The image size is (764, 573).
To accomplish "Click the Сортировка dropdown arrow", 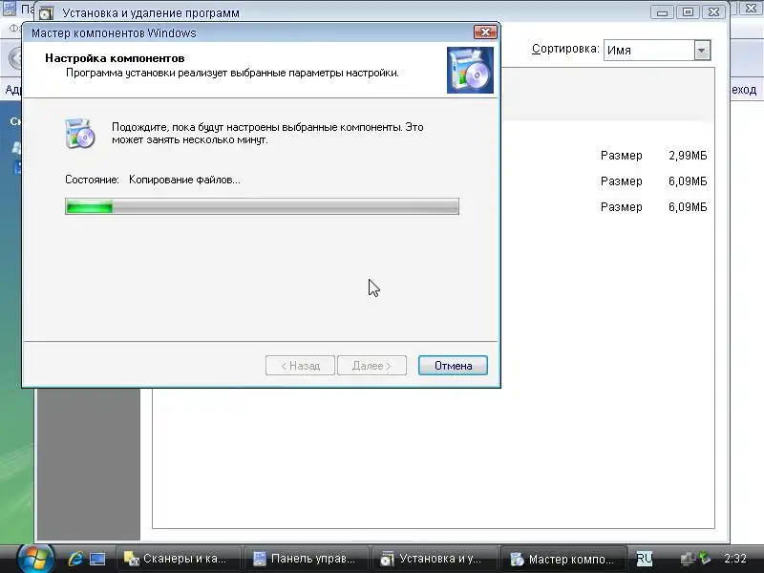I will click(702, 51).
